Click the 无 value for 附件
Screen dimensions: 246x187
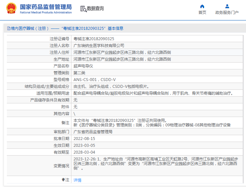click(x=76, y=107)
